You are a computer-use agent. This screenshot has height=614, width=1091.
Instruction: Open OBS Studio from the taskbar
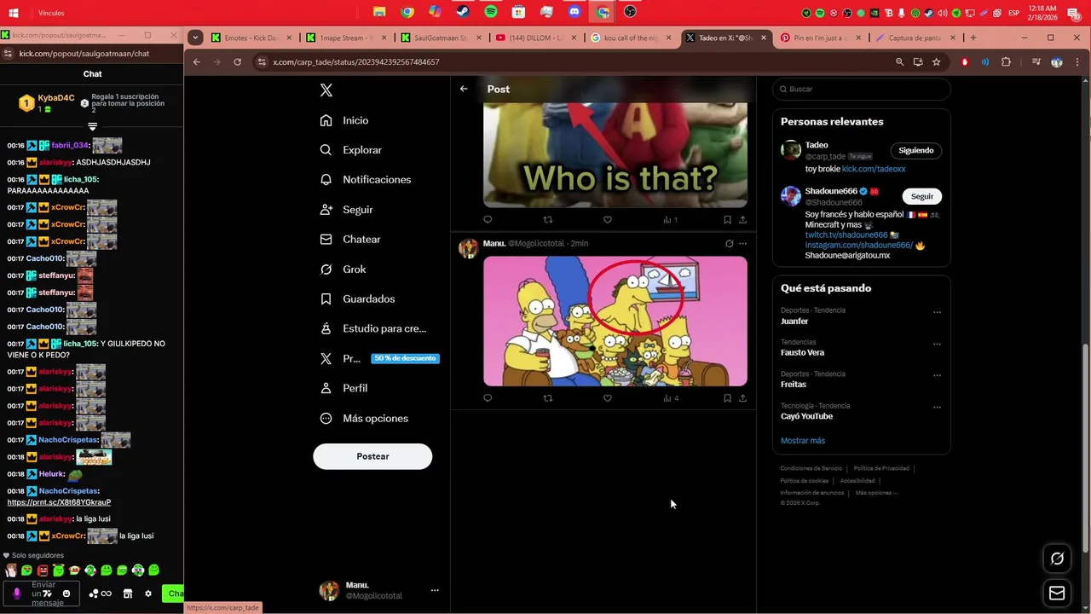(630, 12)
